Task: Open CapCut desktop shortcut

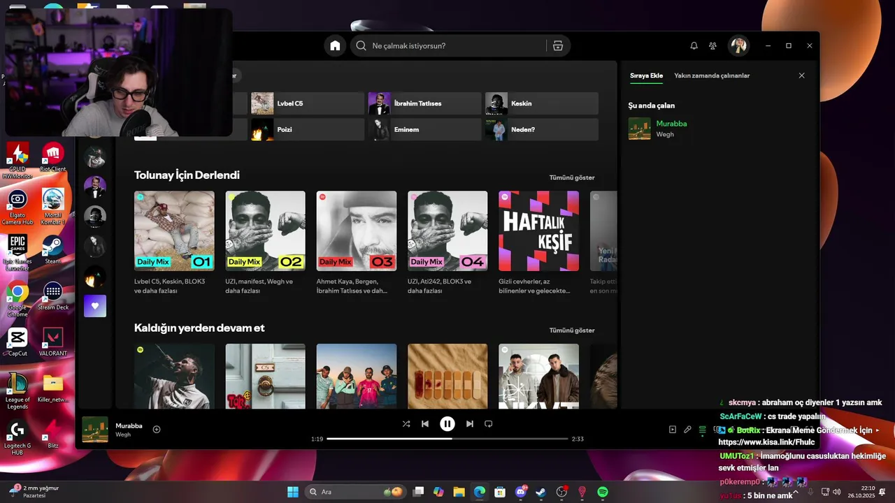Action: click(17, 342)
